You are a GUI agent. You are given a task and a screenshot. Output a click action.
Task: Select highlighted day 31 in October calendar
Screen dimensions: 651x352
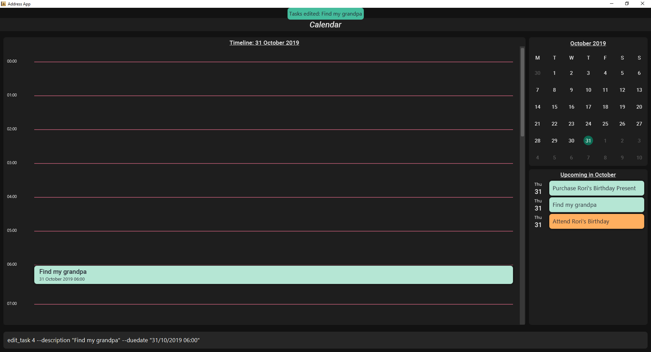588,140
